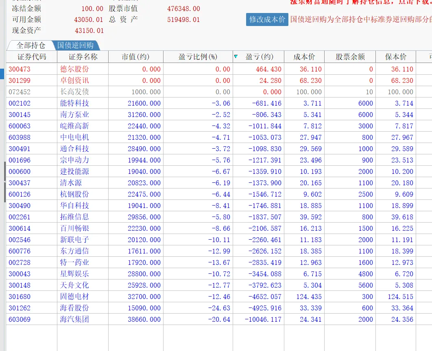
Task: Click share balance 5600
Action: click(x=366, y=286)
